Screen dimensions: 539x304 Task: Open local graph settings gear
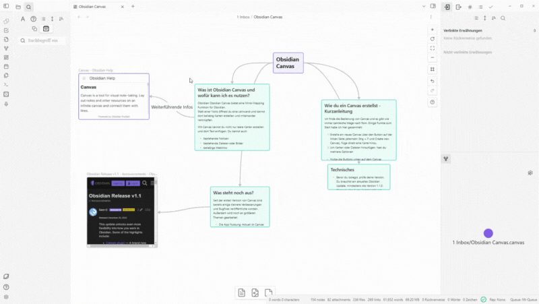[530, 173]
